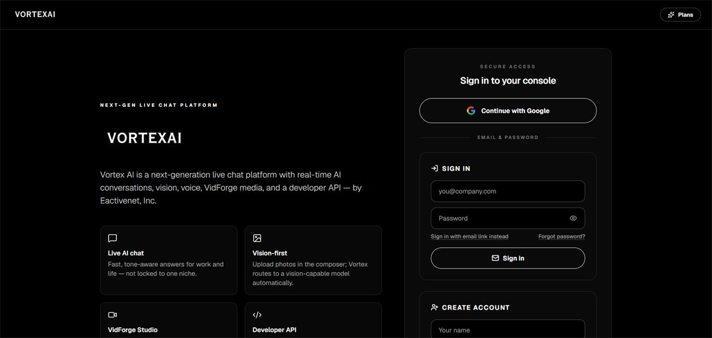This screenshot has width=712, height=338.
Task: Open the Forgot password link
Action: click(561, 237)
